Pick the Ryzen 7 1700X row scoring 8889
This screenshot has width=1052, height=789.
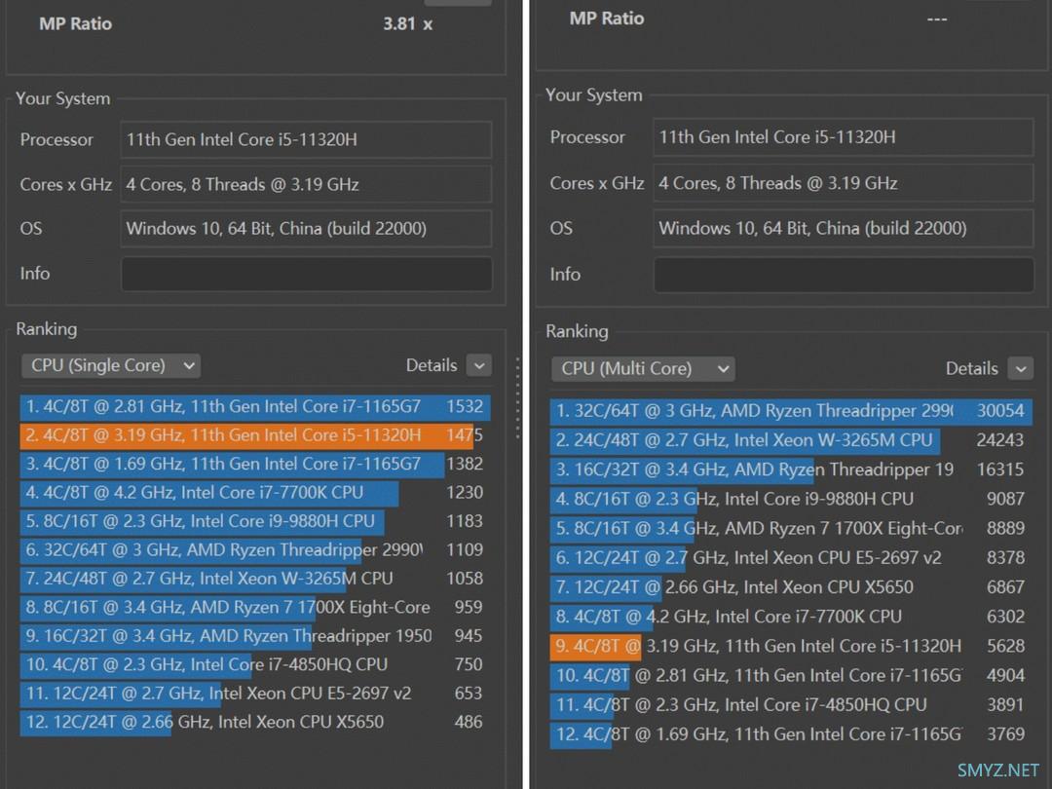789,528
